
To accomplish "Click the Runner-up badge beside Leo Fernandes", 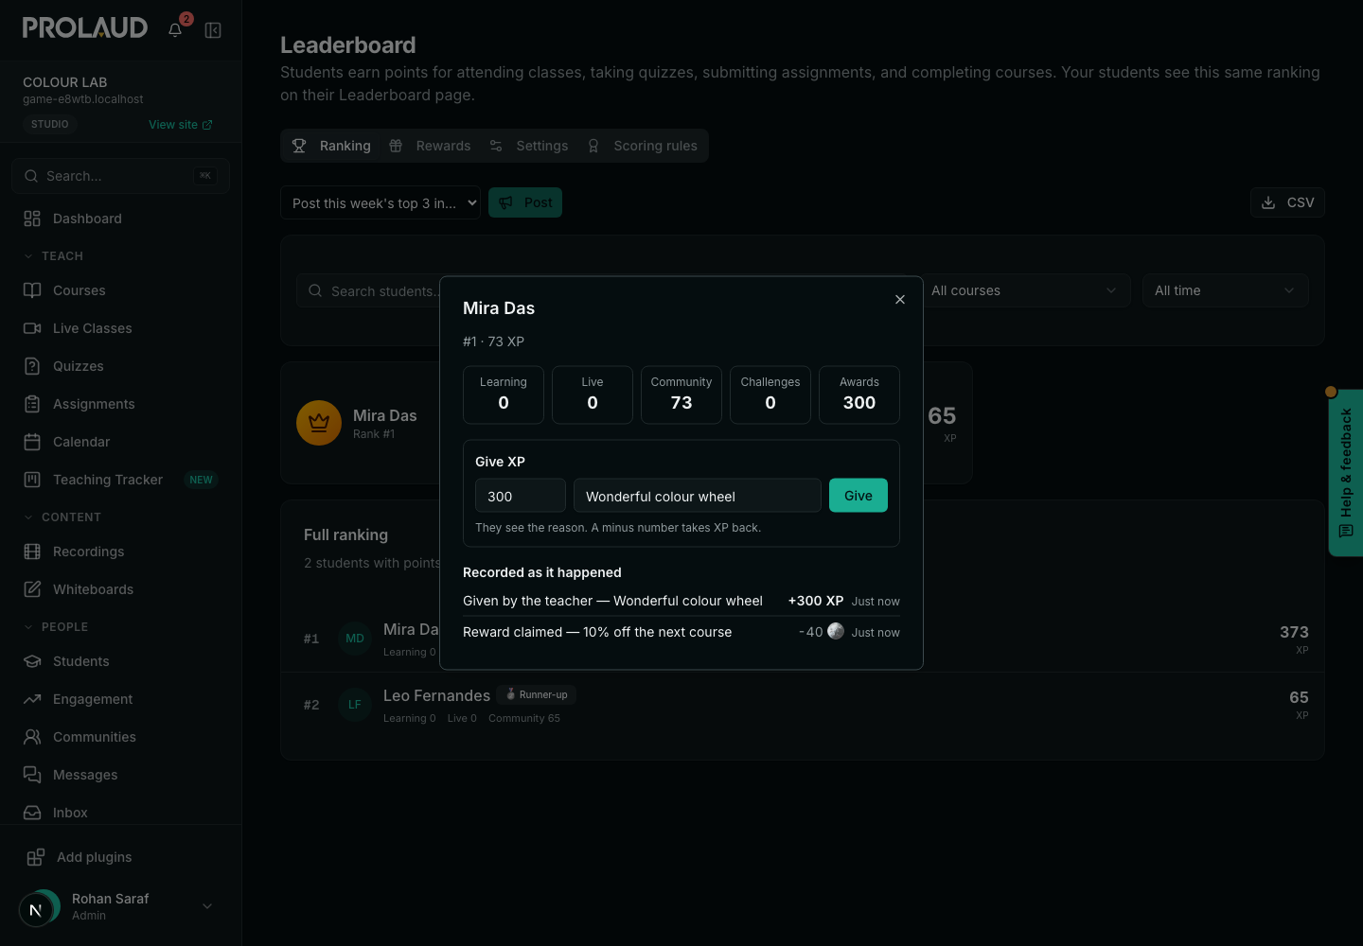I will [x=537, y=694].
